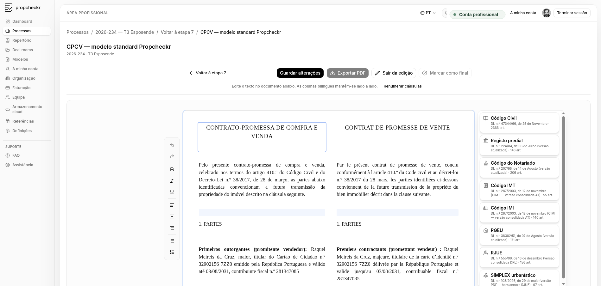Click Marcar como final button
Image resolution: width=601 pixels, height=286 pixels.
click(445, 73)
